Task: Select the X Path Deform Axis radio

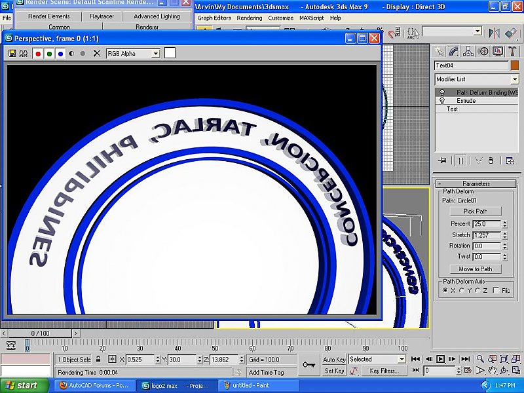Action: click(x=445, y=290)
